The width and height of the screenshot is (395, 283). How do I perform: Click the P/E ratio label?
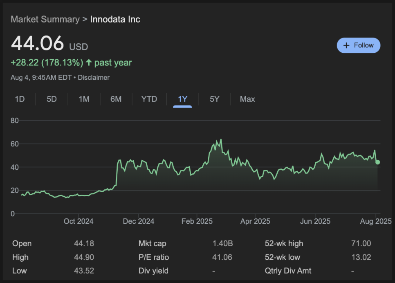[x=154, y=257]
